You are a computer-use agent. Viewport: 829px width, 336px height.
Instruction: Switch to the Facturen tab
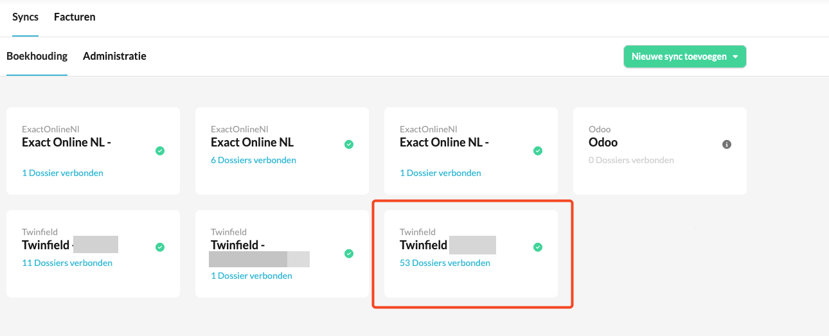75,17
